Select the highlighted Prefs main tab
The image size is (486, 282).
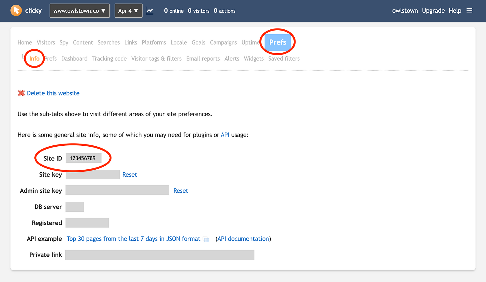pos(278,42)
